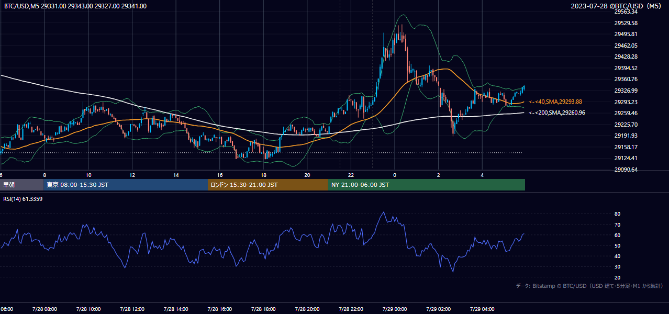Click the 7/28 08:00 bottom time label

point(44,309)
